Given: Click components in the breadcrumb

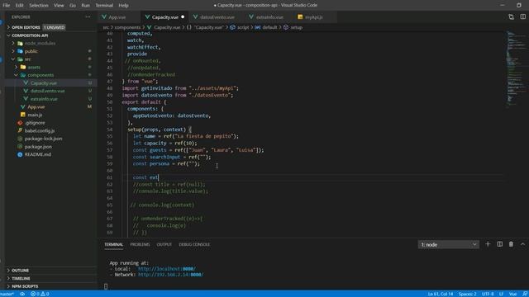Looking at the screenshot, I should point(127,27).
